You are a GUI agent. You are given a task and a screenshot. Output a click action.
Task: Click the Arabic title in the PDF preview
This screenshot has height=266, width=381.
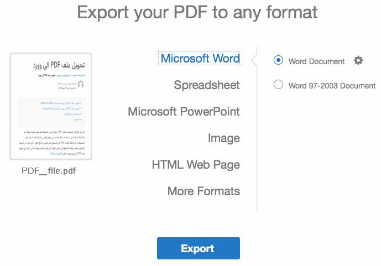tap(59, 65)
